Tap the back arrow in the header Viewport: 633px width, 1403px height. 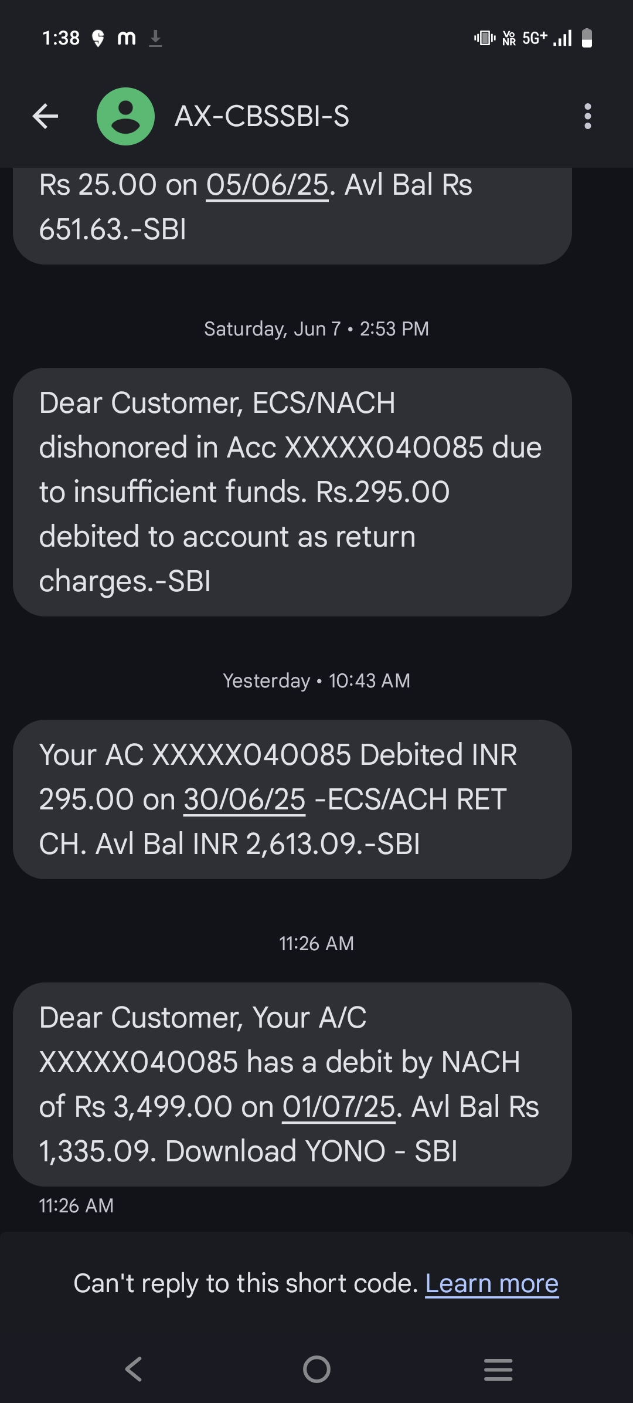(45, 116)
